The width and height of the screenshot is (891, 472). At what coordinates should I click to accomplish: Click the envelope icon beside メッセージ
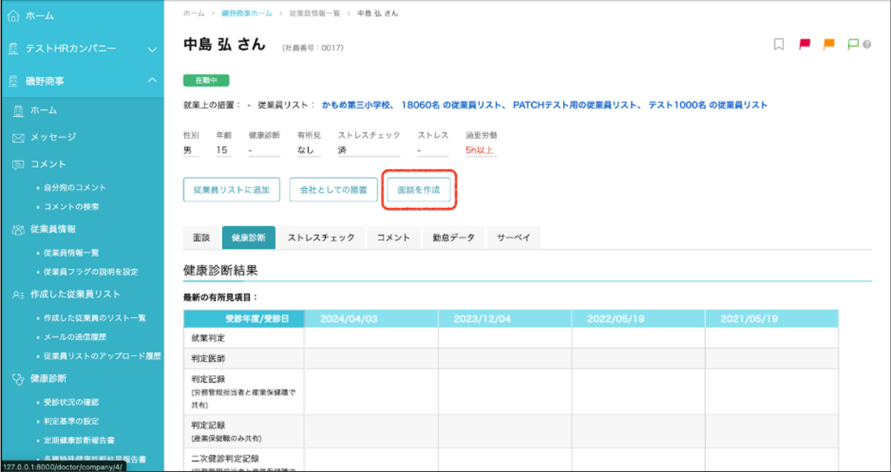point(18,138)
